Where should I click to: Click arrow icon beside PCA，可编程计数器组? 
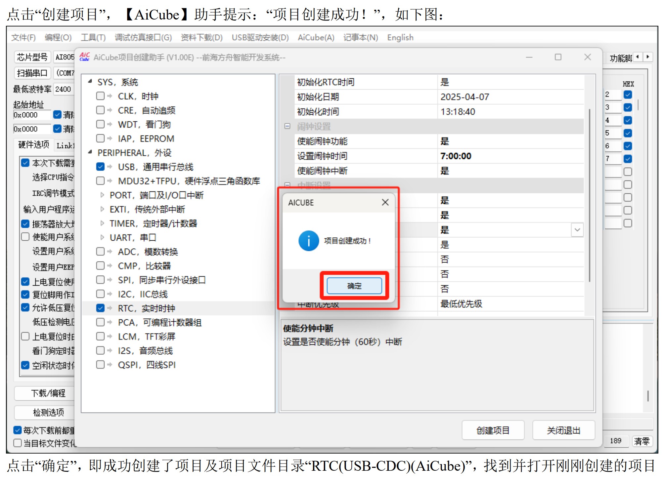point(110,322)
